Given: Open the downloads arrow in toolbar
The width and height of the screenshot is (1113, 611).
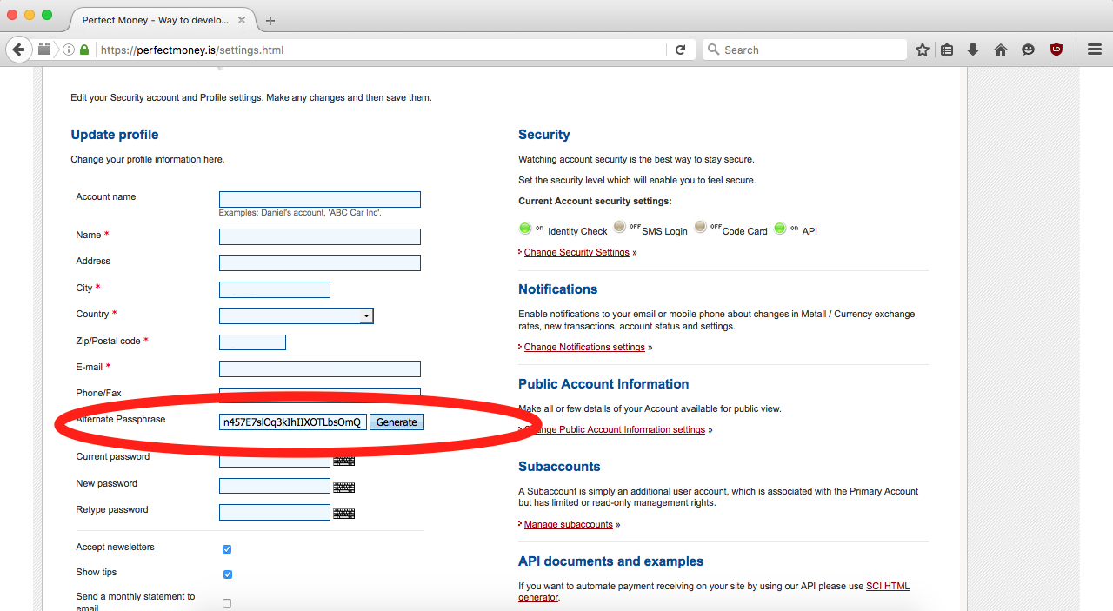Looking at the screenshot, I should (973, 50).
